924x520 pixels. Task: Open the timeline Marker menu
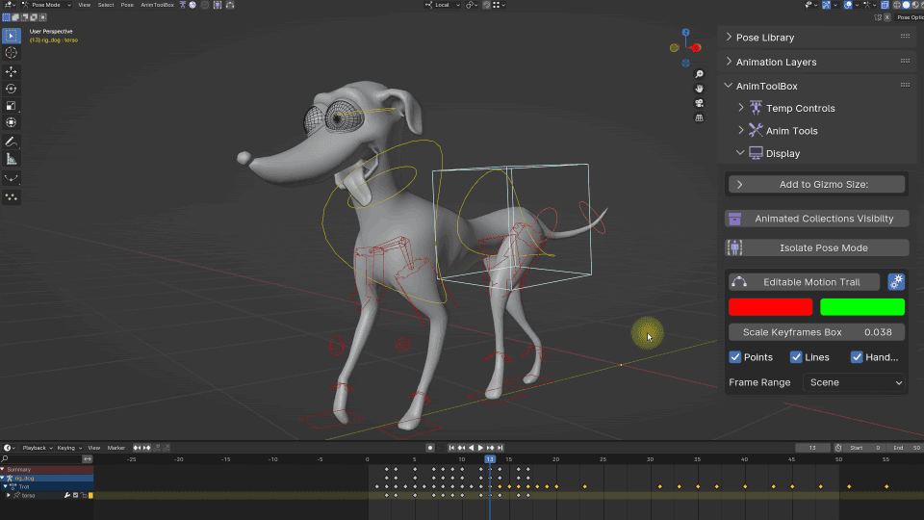(x=116, y=448)
